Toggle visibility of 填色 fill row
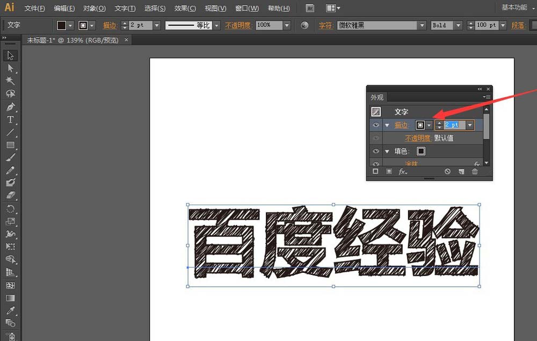537x341 pixels. pos(376,151)
